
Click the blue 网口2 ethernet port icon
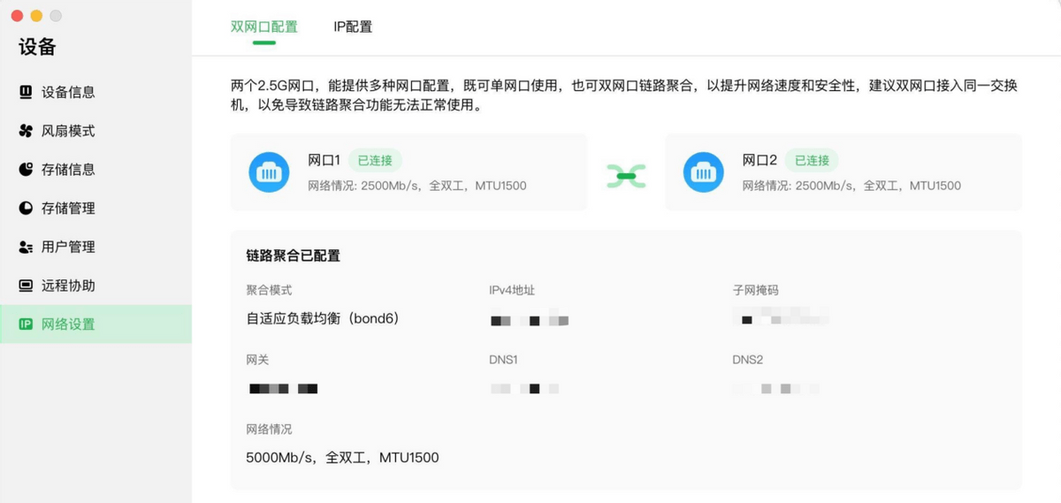tap(703, 172)
